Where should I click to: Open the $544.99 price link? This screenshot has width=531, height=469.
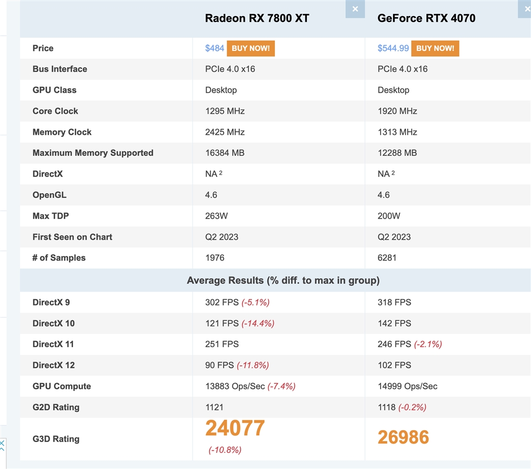[393, 48]
